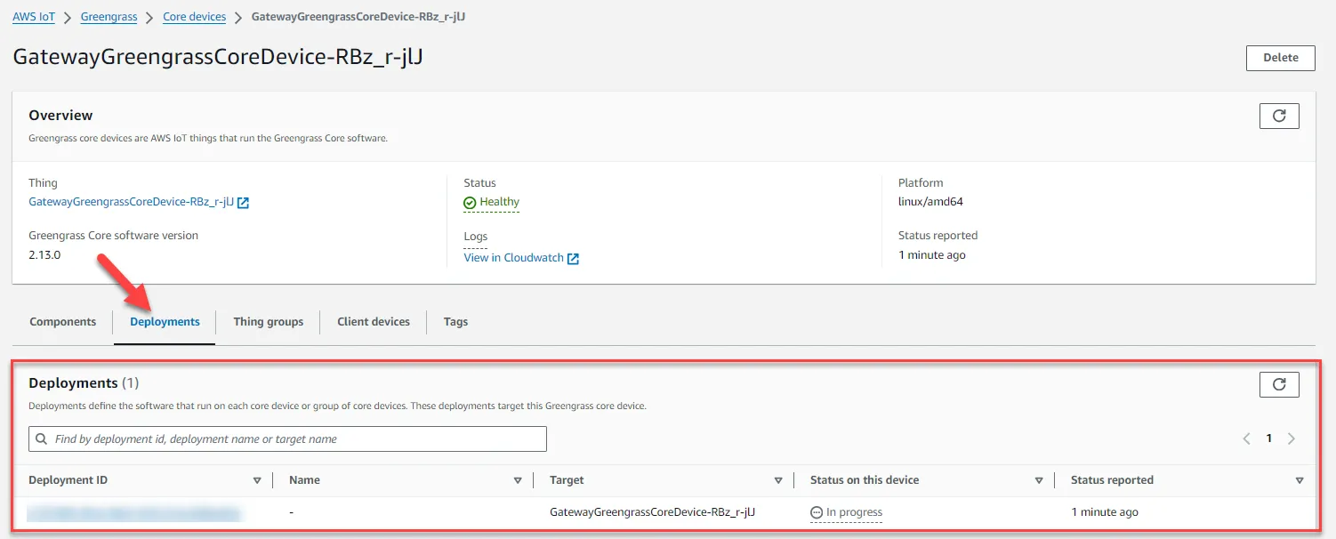Focus the Find by deployment id search field
1336x539 pixels.
pos(287,439)
